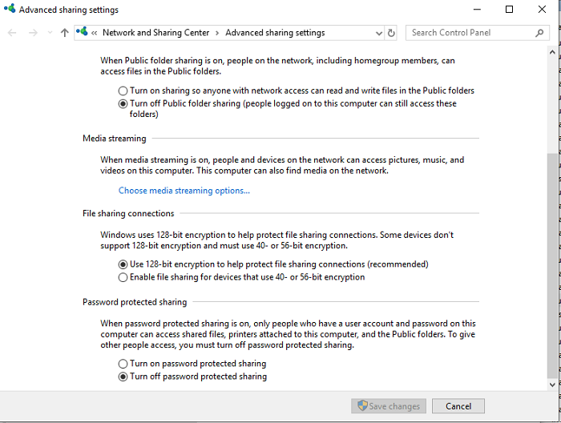This screenshot has width=561, height=423.
Task: Expand arrow after Network and Sharing Center
Action: 217,33
